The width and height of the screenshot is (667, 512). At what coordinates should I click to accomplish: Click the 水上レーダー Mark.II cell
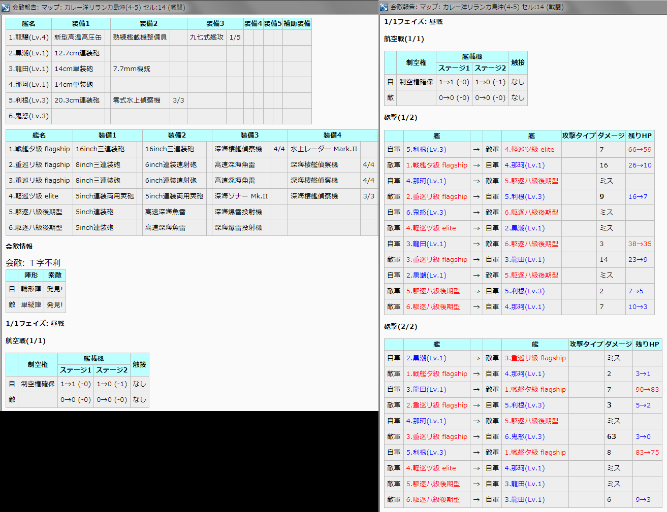(324, 149)
